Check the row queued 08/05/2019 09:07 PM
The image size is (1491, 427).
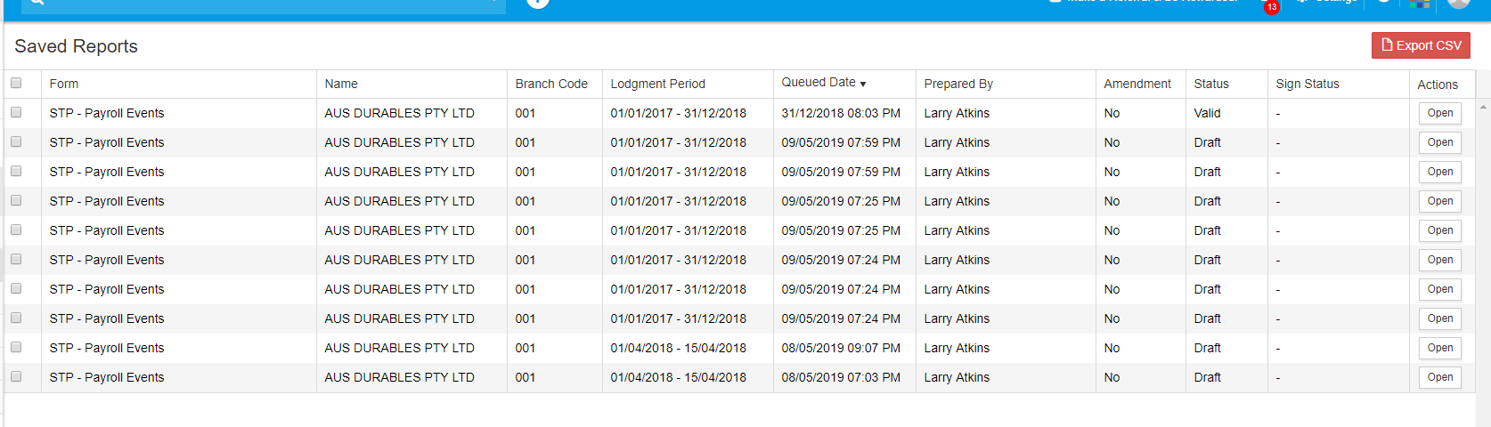(16, 348)
